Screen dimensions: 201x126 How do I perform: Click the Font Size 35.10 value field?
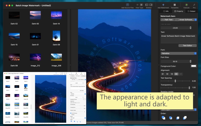pos(175,61)
